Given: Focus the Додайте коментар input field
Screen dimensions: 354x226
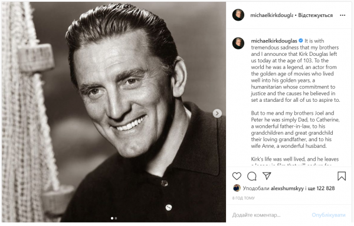Looking at the screenshot, I should pyautogui.click(x=270, y=215).
